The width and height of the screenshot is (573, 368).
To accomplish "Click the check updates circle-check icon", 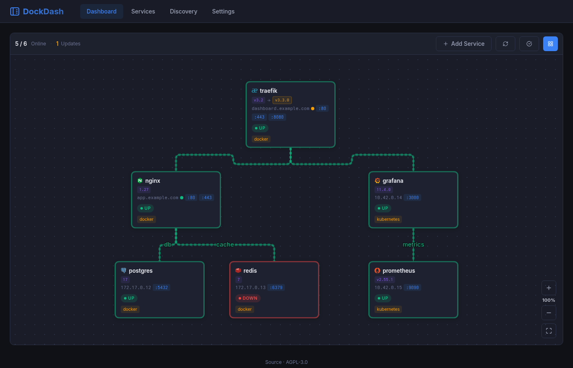I will pyautogui.click(x=529, y=44).
